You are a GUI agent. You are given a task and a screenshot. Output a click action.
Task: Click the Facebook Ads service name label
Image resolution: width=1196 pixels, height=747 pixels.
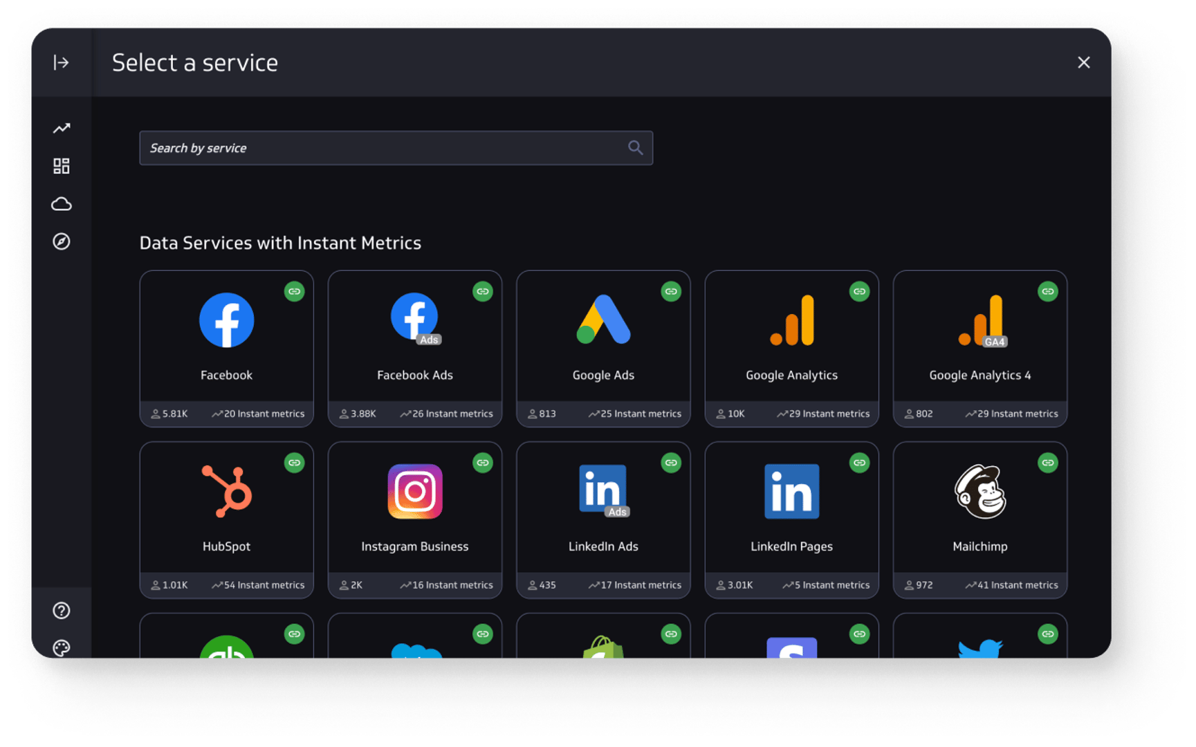coord(415,375)
